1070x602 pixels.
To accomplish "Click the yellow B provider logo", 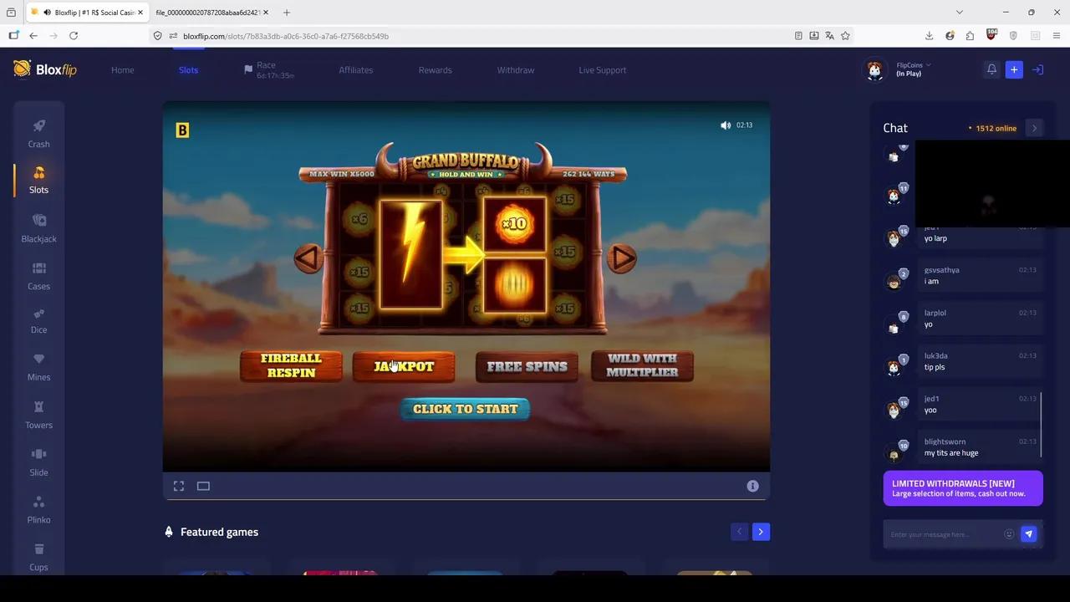I will 182,130.
